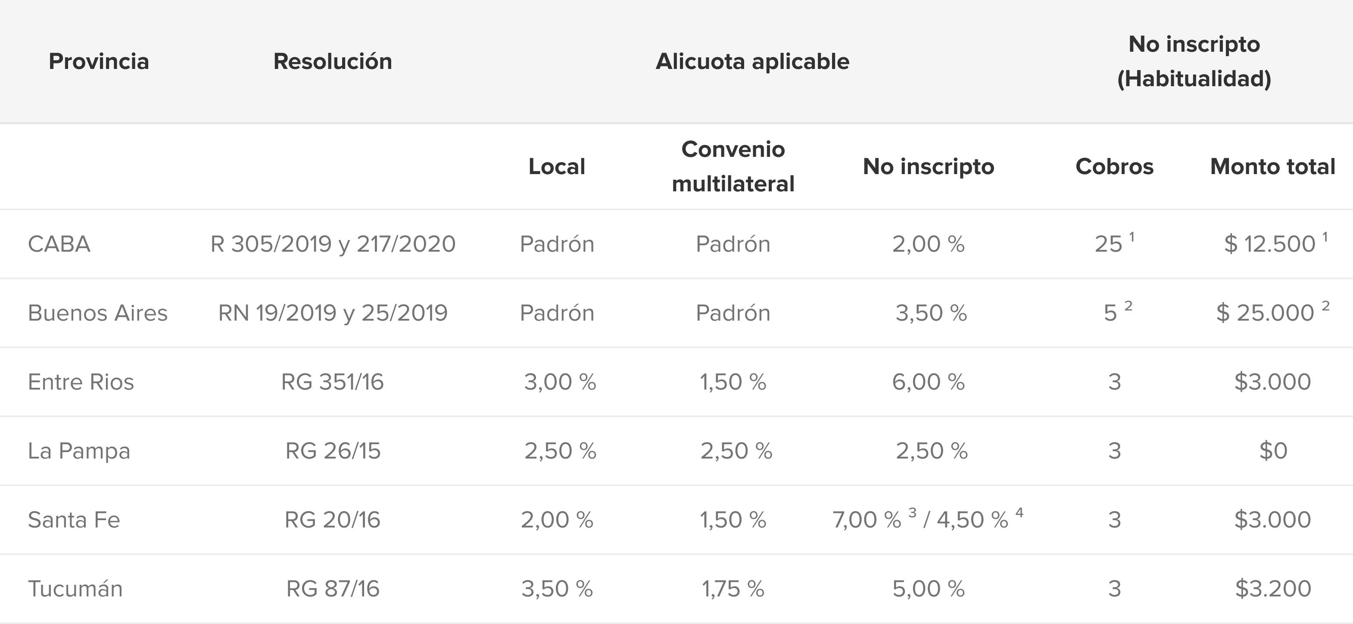Click the $3.200 amount cell

click(1273, 588)
